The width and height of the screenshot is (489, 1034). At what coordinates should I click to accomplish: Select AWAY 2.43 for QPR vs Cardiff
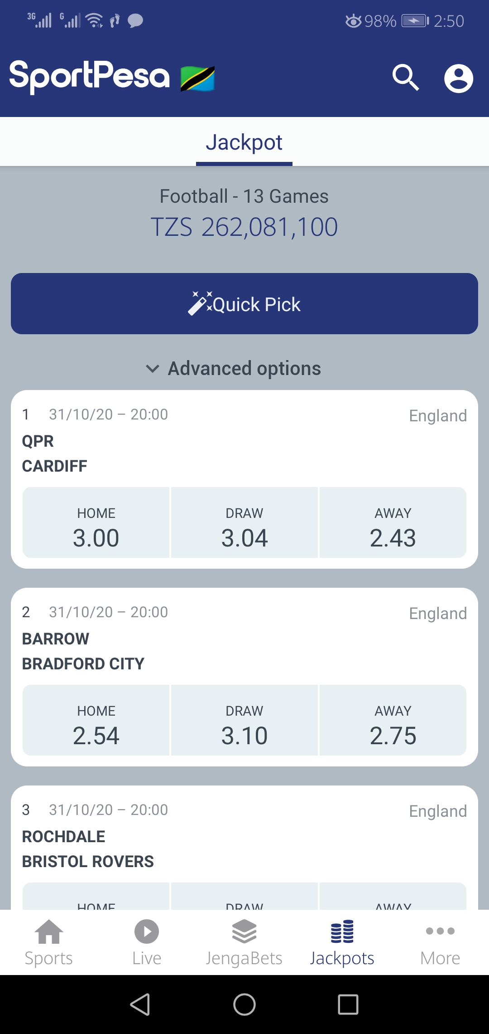point(393,523)
